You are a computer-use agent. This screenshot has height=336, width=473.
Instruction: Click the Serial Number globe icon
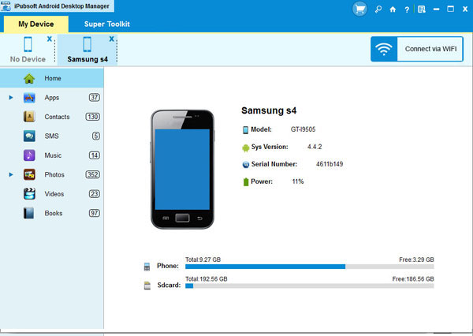(x=245, y=165)
